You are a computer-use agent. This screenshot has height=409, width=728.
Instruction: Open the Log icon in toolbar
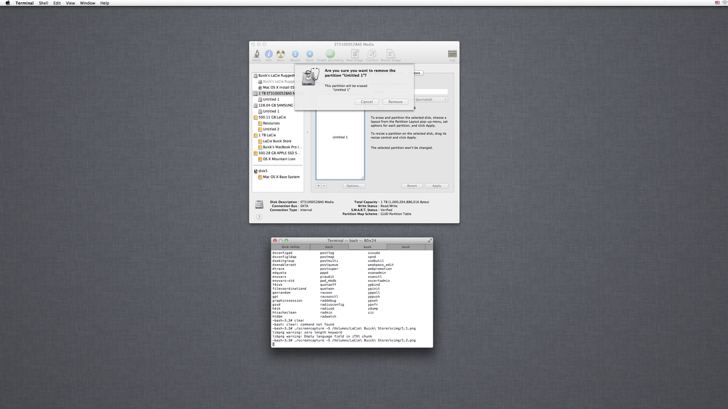click(x=453, y=54)
